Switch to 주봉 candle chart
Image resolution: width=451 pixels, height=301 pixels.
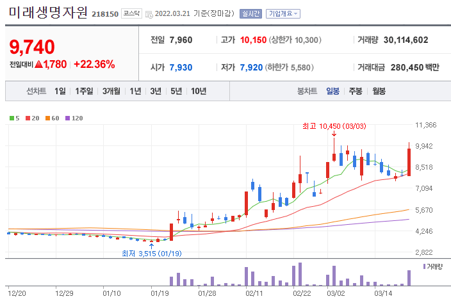pos(356,91)
